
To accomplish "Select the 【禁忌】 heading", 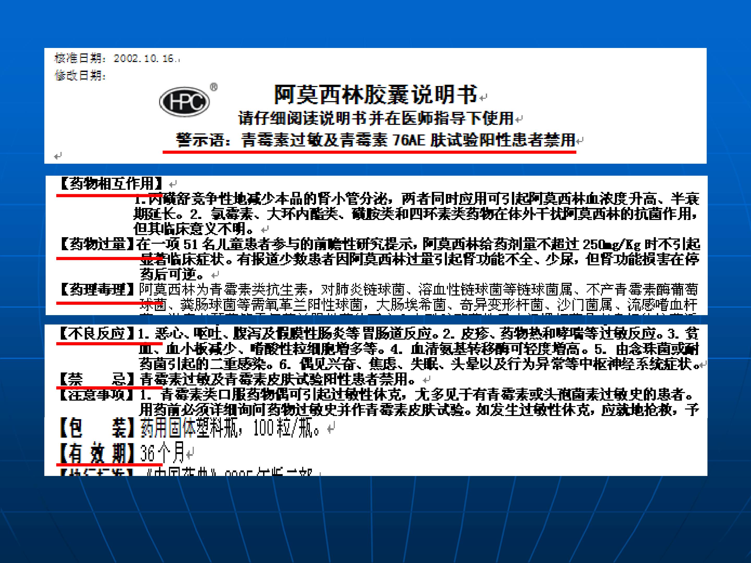I will pos(97,379).
